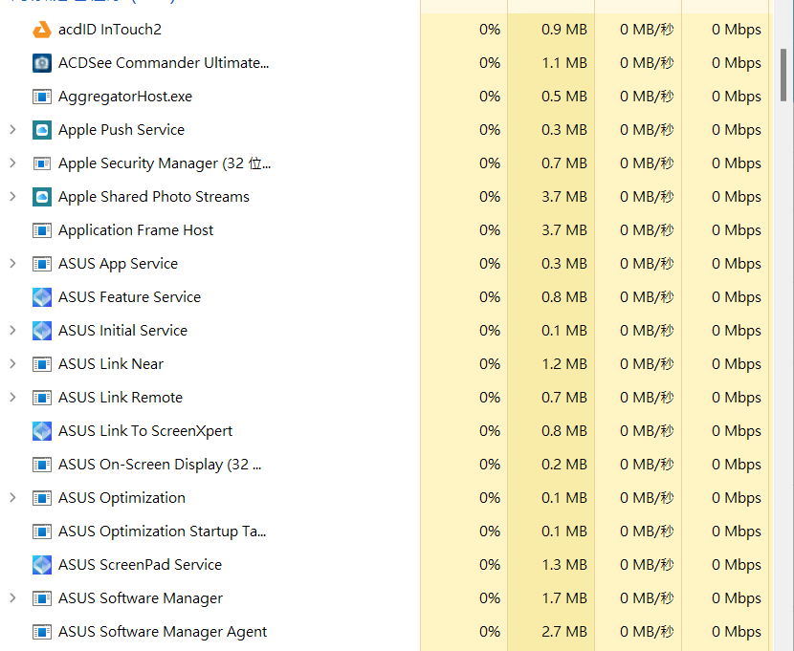The height and width of the screenshot is (651, 794).
Task: Select ASUS Optimization name text
Action: pos(121,498)
